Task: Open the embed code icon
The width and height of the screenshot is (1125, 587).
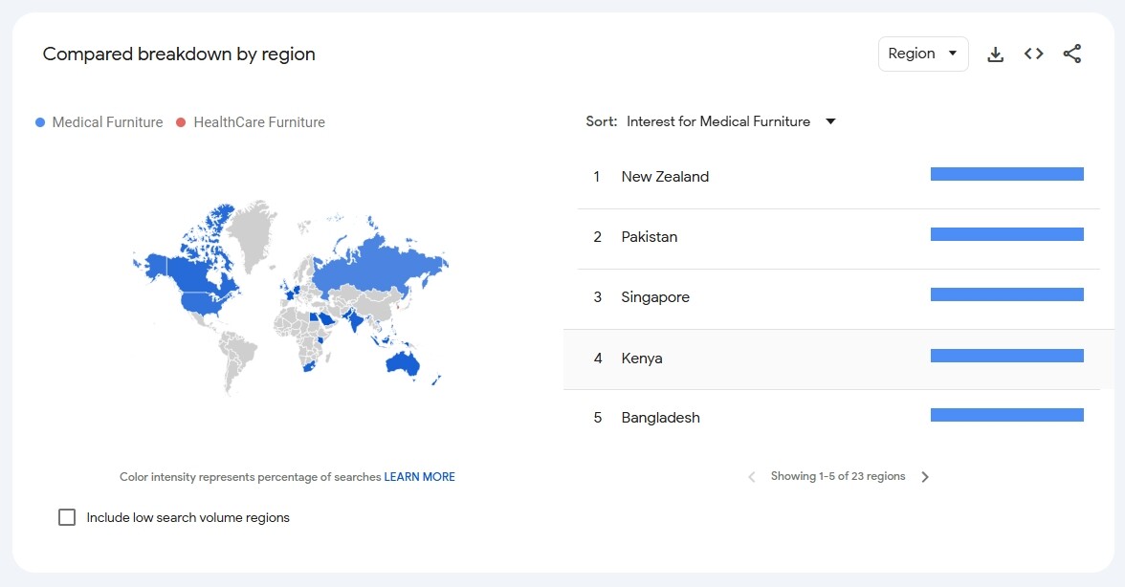Action: pyautogui.click(x=1033, y=54)
